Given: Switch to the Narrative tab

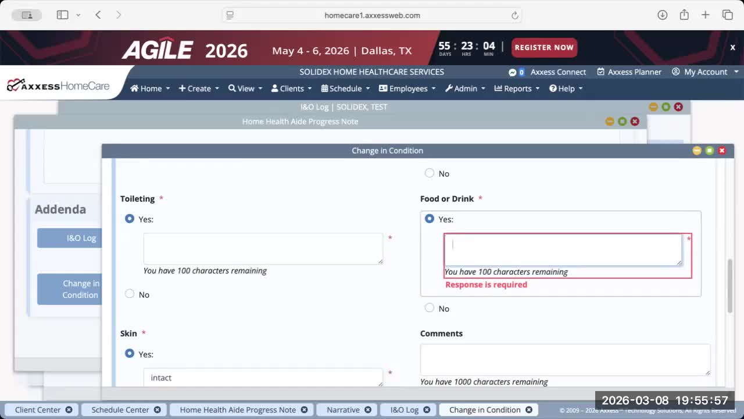Looking at the screenshot, I should click(x=343, y=410).
